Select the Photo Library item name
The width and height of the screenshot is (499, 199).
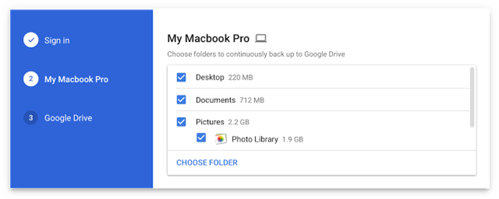(255, 139)
